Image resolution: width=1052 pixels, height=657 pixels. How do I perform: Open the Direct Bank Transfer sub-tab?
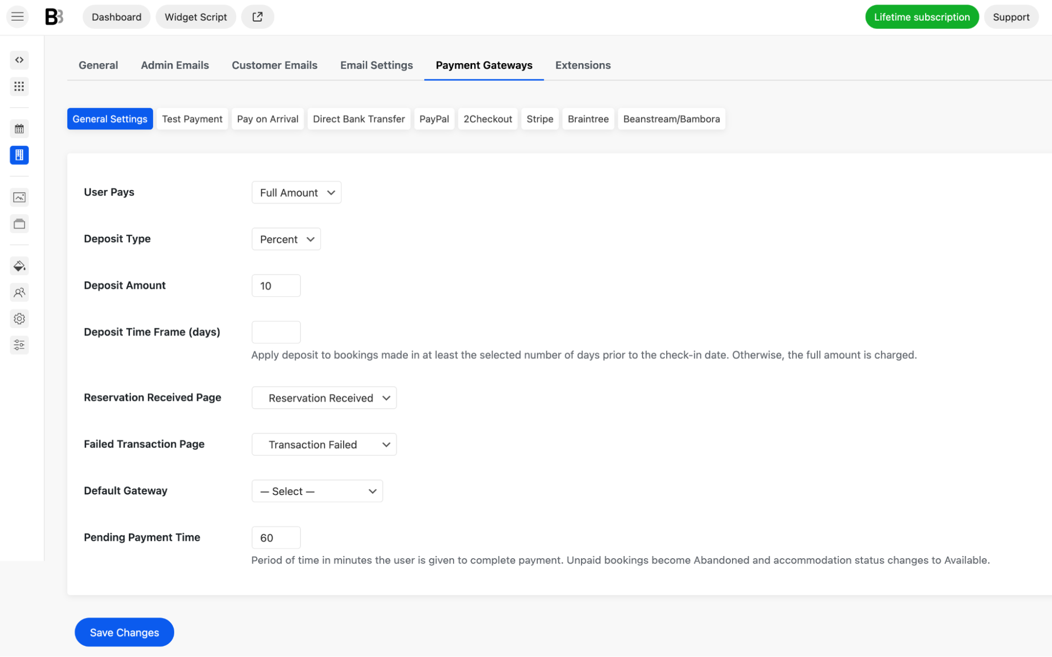[x=359, y=119]
